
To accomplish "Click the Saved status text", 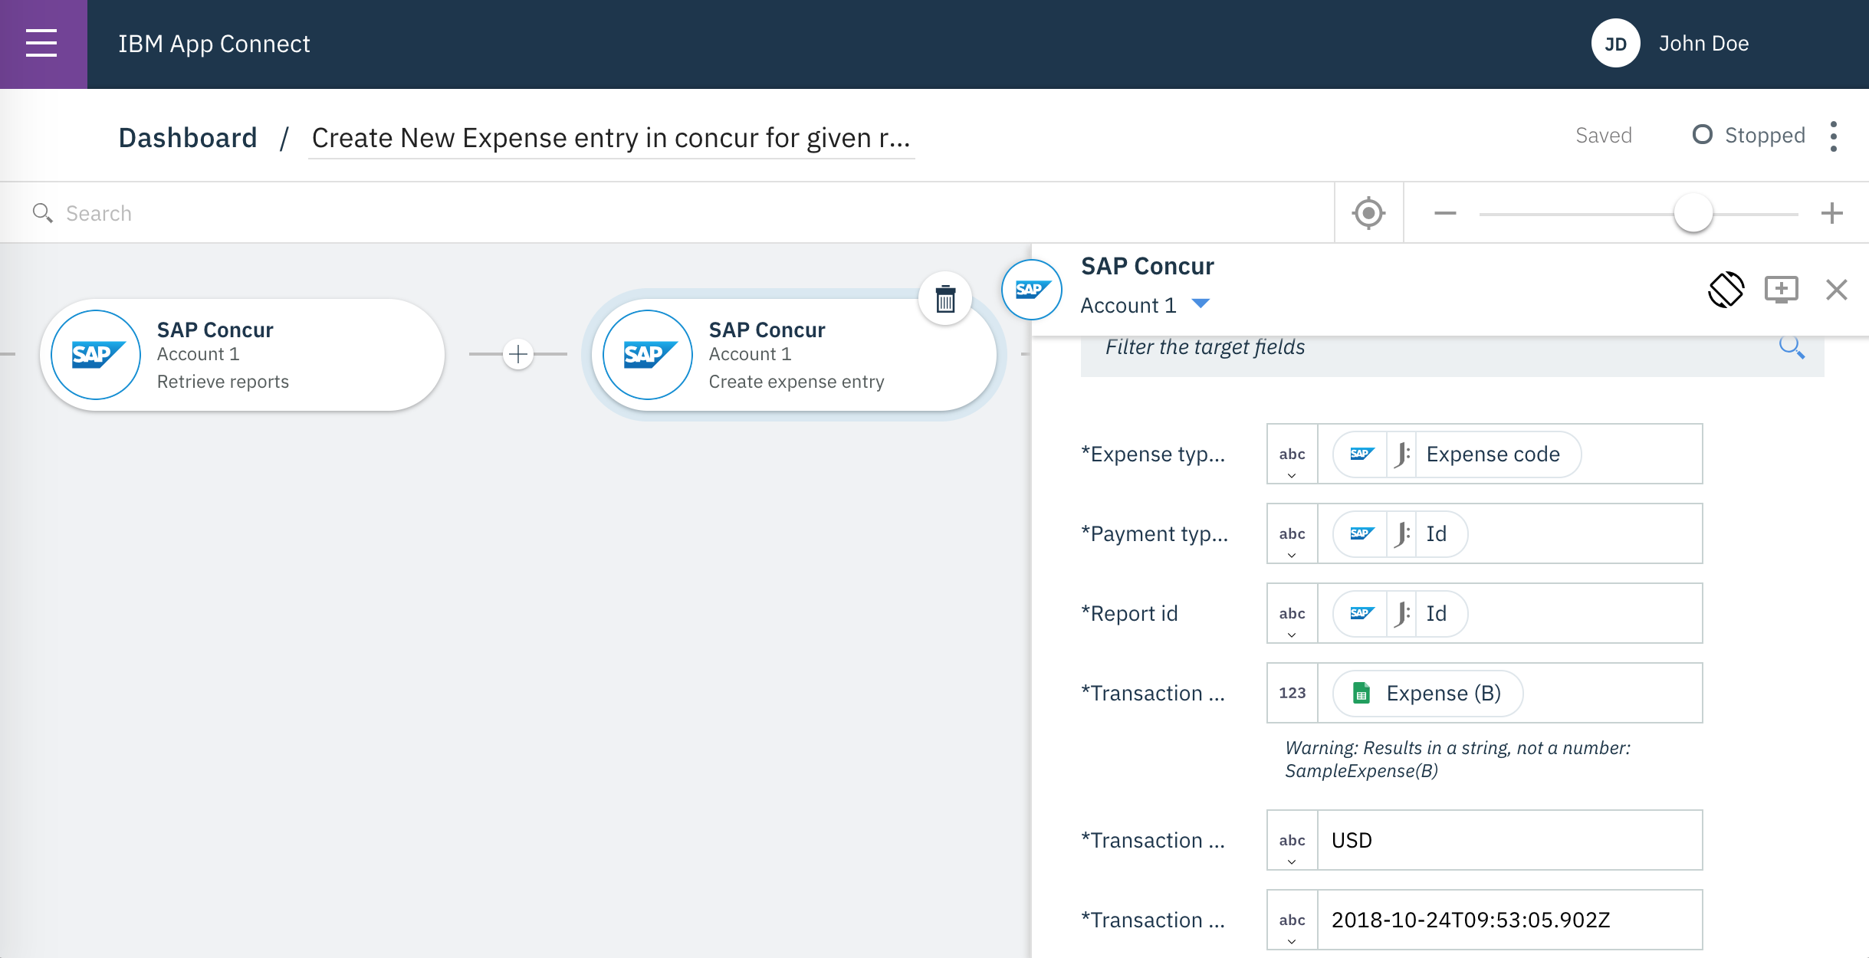I will pyautogui.click(x=1603, y=135).
